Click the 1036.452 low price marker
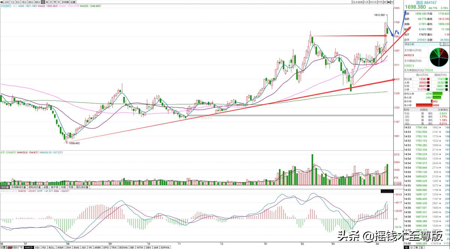The height and width of the screenshot is (249, 450). 74,143
